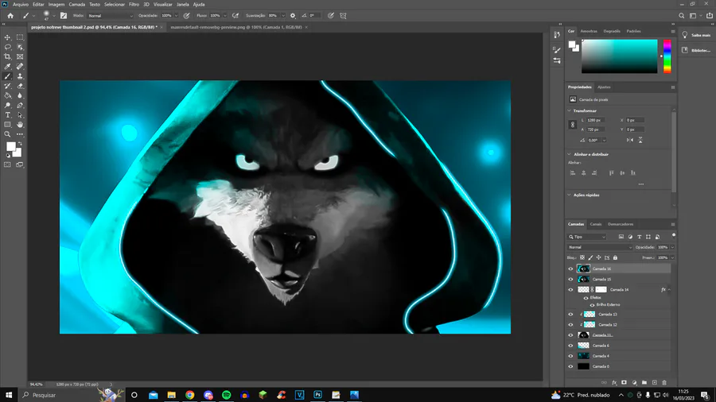Open the brush Modo dropdown in options bar
This screenshot has height=402, width=716.
click(110, 15)
